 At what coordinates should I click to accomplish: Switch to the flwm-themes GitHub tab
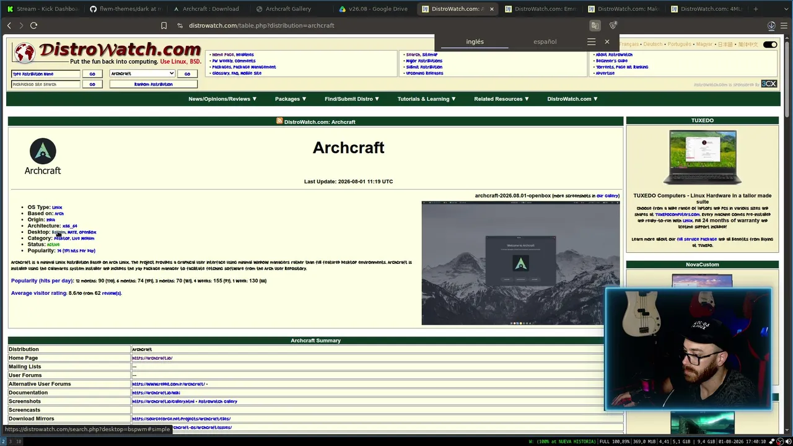[x=125, y=9]
